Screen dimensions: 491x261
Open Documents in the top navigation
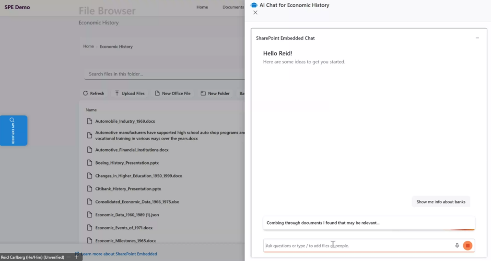point(233,7)
